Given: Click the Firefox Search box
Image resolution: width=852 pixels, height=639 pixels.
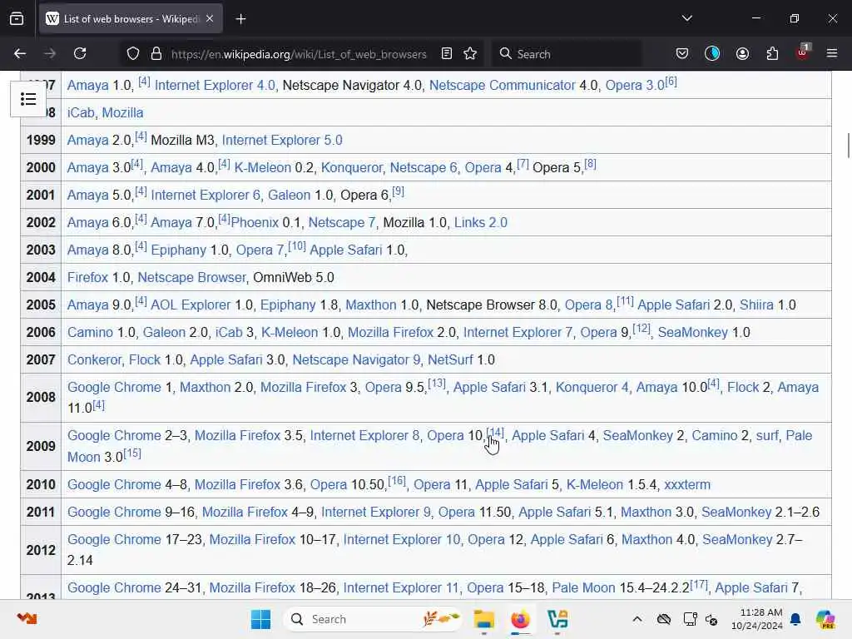Looking at the screenshot, I should tap(566, 54).
